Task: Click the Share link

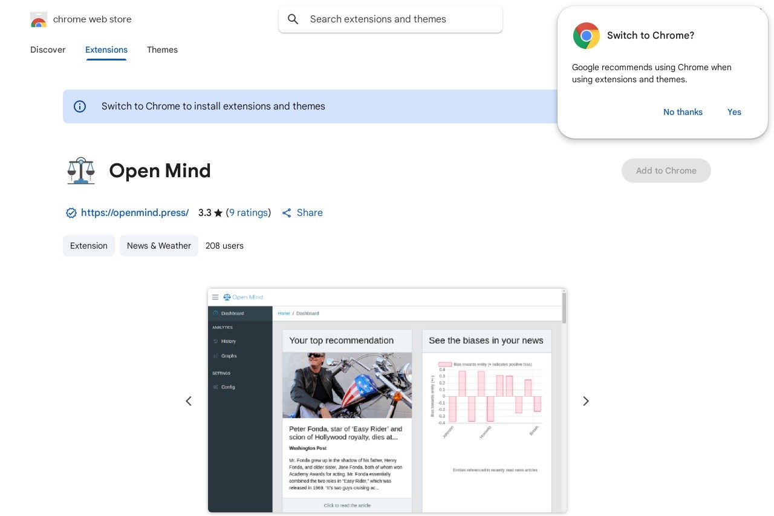Action: pos(310,213)
